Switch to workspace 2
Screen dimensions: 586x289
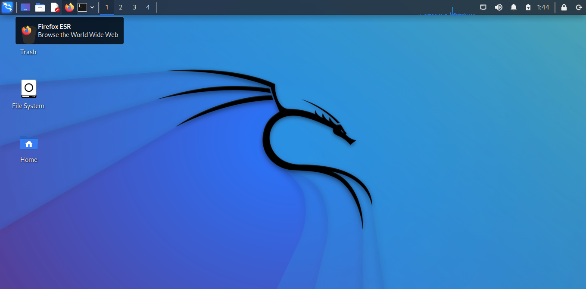point(120,7)
